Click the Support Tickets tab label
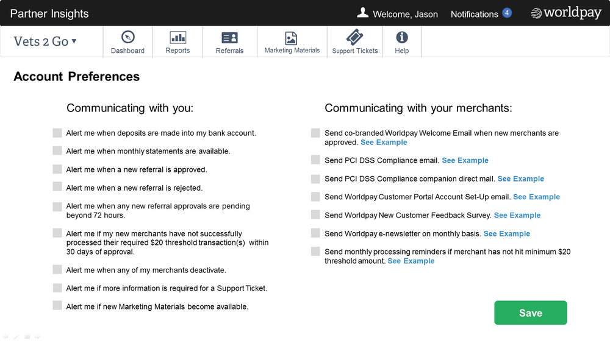This screenshot has height=343, width=610. (x=355, y=51)
